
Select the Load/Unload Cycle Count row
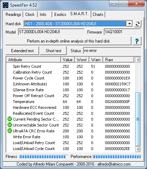point(70,149)
